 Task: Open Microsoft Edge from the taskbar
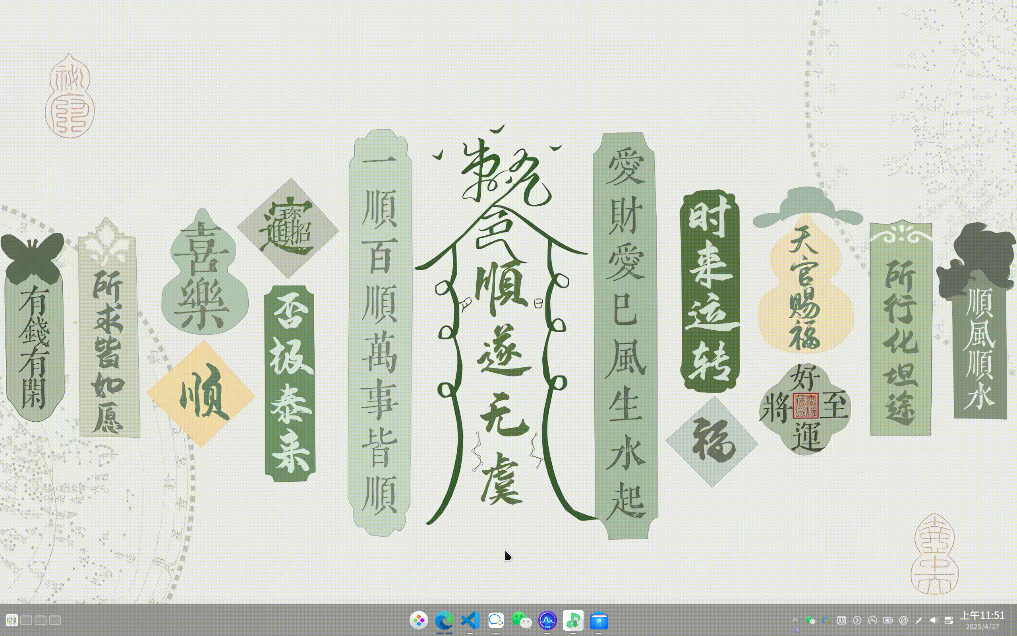444,620
